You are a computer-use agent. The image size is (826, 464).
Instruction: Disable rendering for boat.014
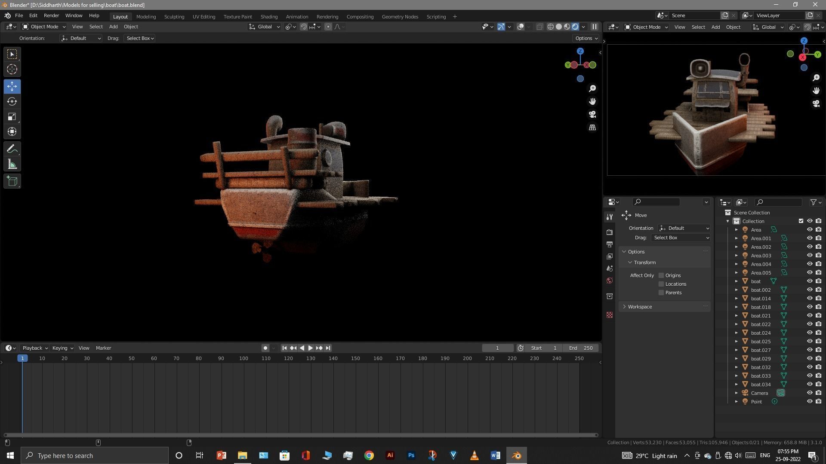818,298
